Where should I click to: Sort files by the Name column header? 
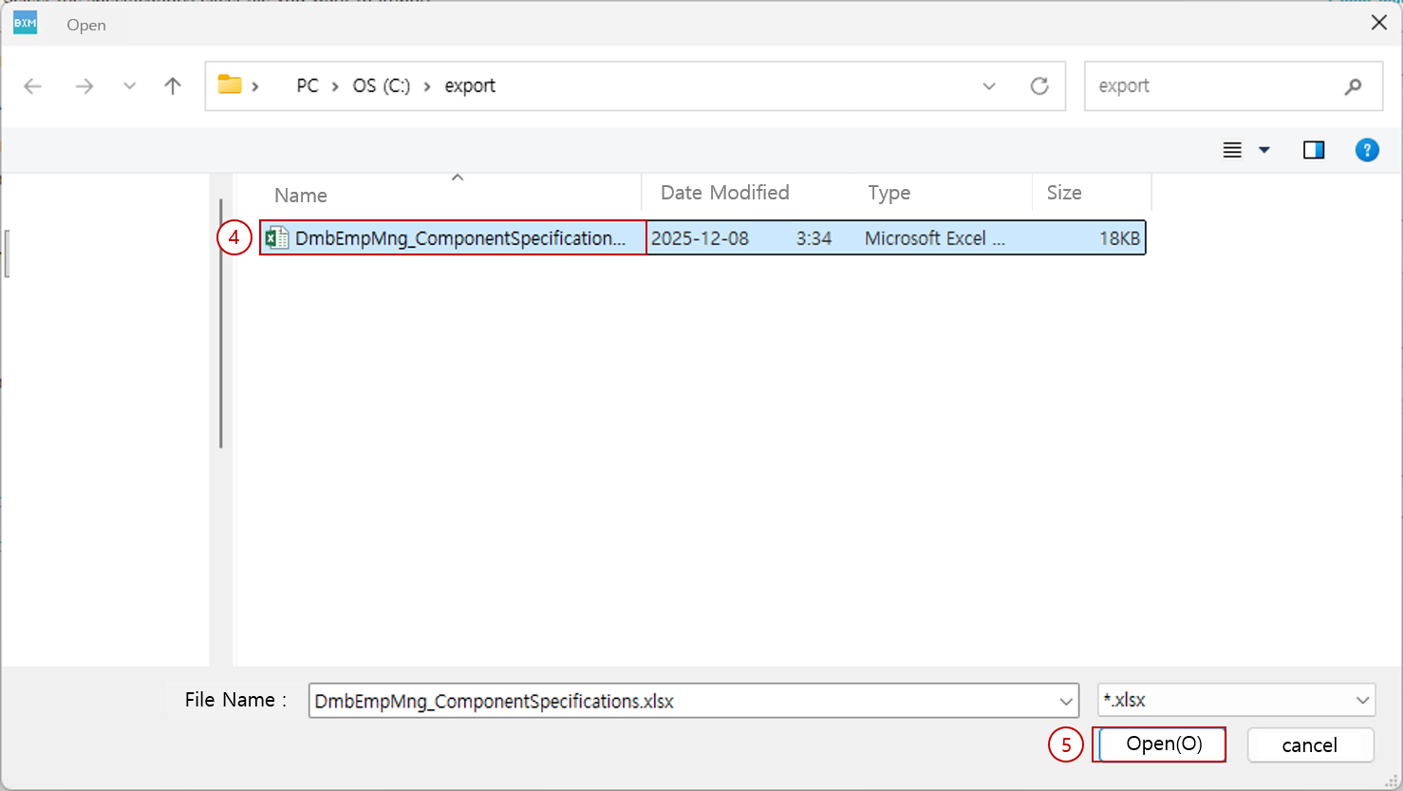pyautogui.click(x=300, y=194)
